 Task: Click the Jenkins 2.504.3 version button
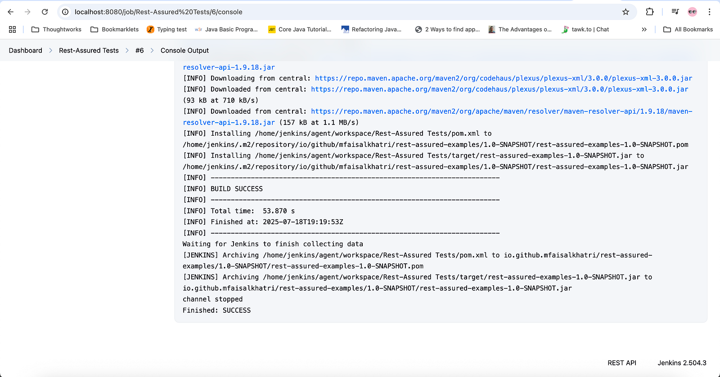(682, 363)
